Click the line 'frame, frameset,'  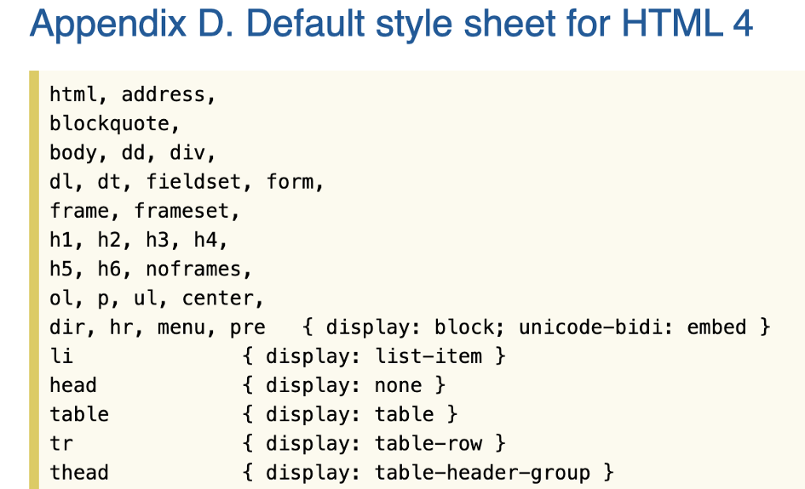145,211
